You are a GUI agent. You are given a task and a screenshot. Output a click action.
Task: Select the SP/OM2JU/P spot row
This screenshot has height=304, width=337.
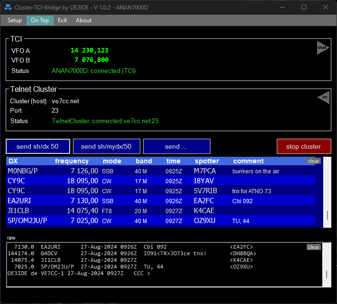161,221
